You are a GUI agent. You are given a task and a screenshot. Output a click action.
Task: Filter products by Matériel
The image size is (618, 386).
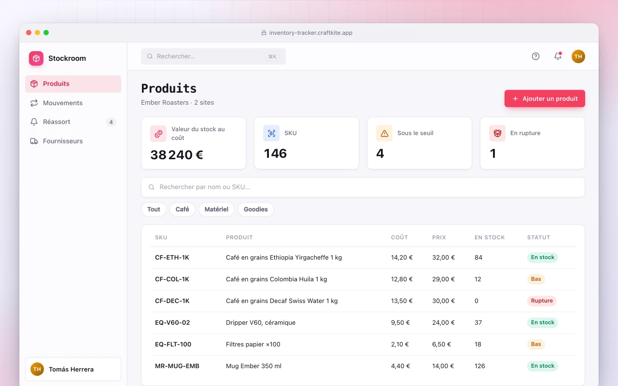coord(216,209)
